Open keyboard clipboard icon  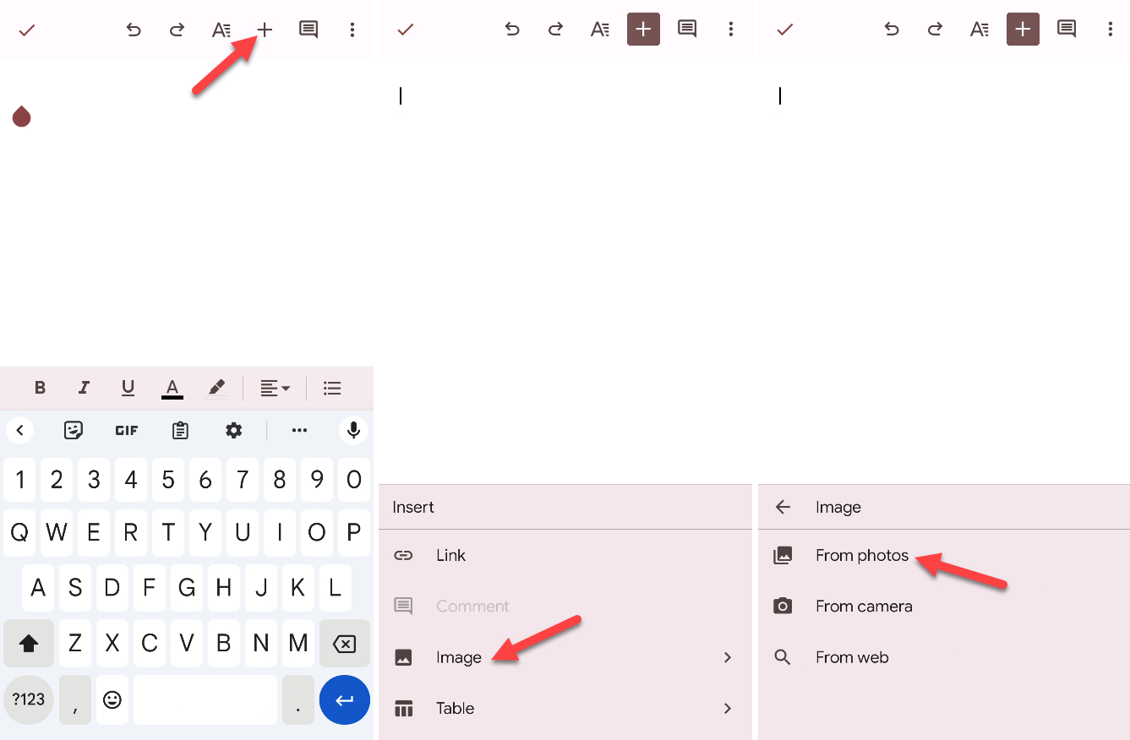[180, 430]
